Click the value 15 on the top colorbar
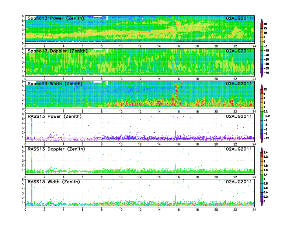 pos(265,28)
